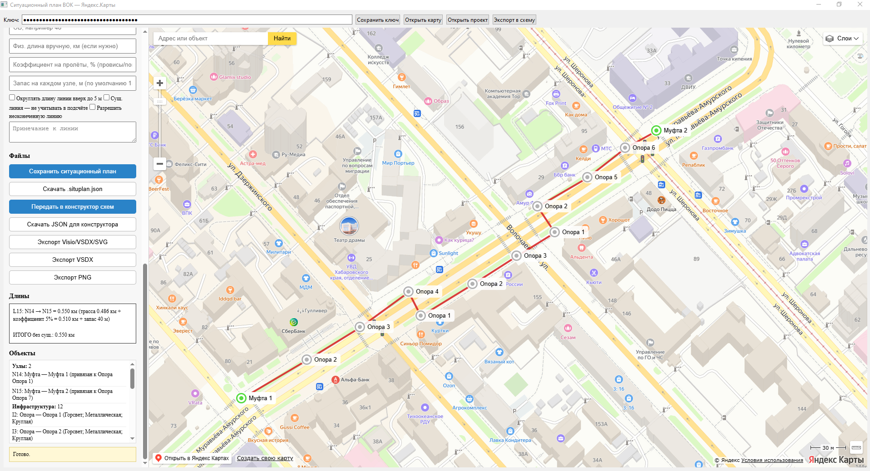Screen dimensions: 870x471
Task: Select the Муфта 1 node marker
Action: [x=242, y=398]
